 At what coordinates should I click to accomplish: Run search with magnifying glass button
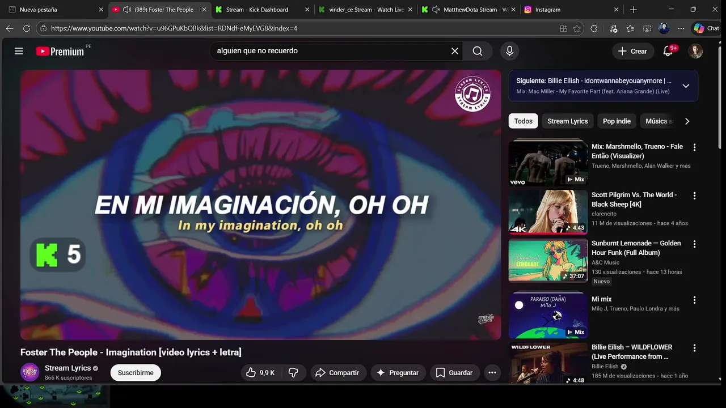478,51
